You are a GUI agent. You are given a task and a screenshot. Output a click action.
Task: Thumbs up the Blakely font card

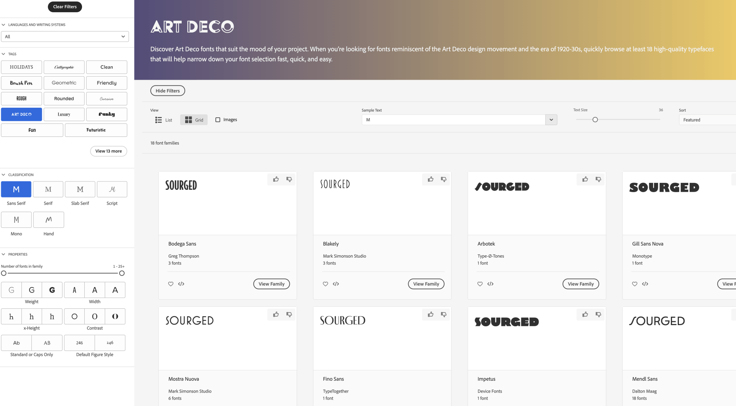(430, 179)
